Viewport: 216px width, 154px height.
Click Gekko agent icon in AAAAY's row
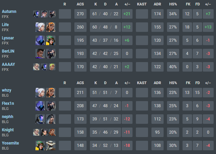point(52,67)
